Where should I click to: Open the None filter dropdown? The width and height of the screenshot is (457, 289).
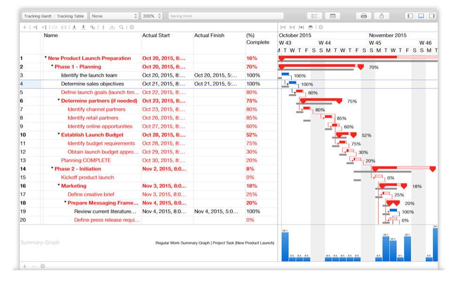point(114,16)
